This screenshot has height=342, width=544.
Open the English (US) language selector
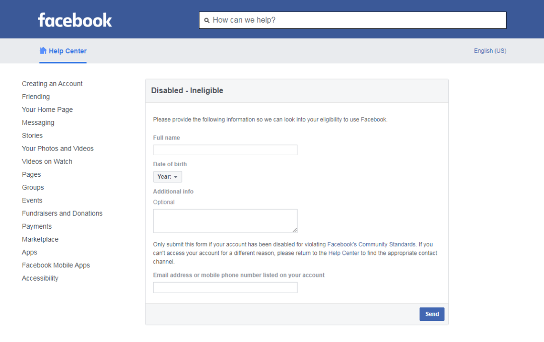[490, 51]
